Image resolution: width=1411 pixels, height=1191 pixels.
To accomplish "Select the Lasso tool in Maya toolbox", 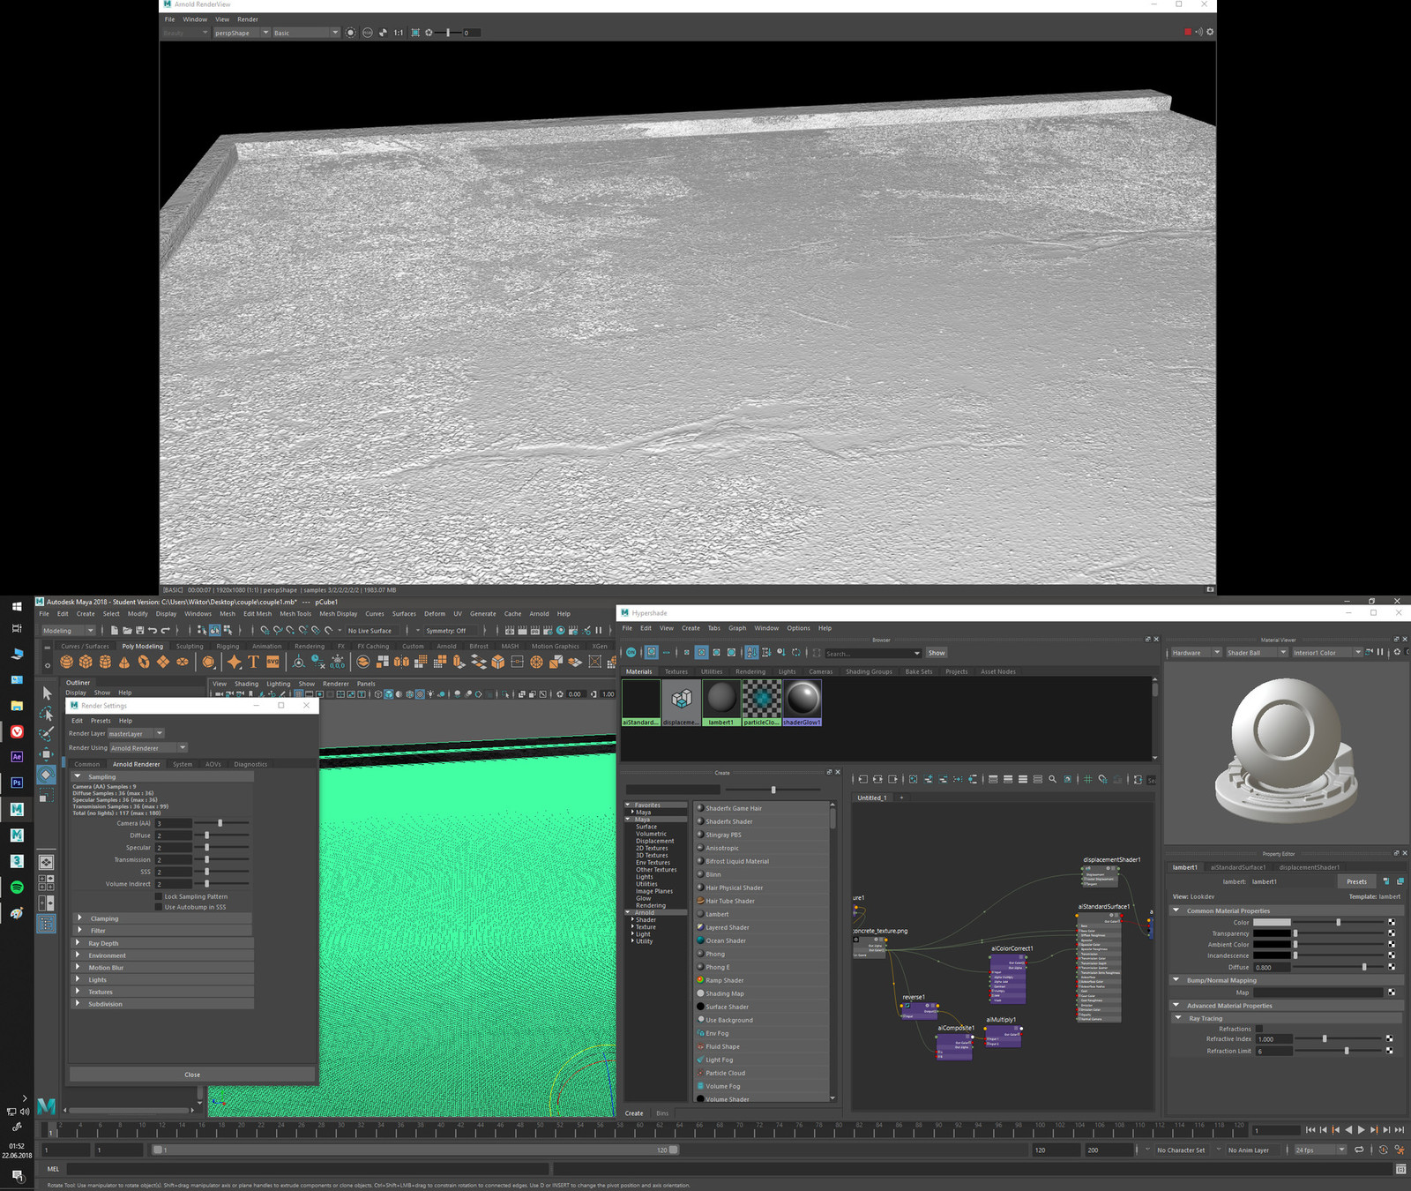I will click(x=47, y=713).
